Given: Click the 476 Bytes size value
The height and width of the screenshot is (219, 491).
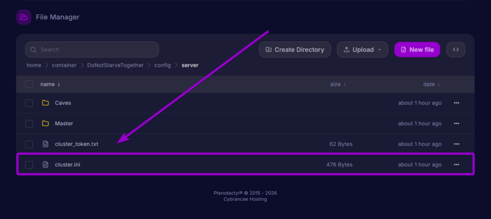Looking at the screenshot, I should click(x=339, y=164).
